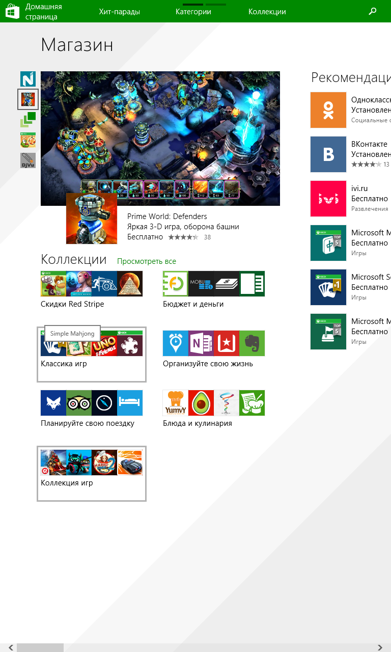This screenshot has width=391, height=652.
Task: Open the Коллекции section heading
Action: [x=74, y=259]
